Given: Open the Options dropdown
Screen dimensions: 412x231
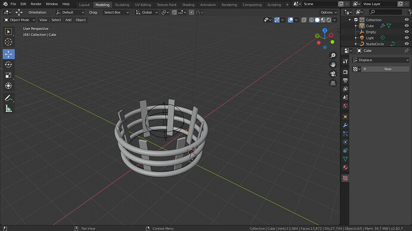Looking at the screenshot, I should pyautogui.click(x=328, y=13).
